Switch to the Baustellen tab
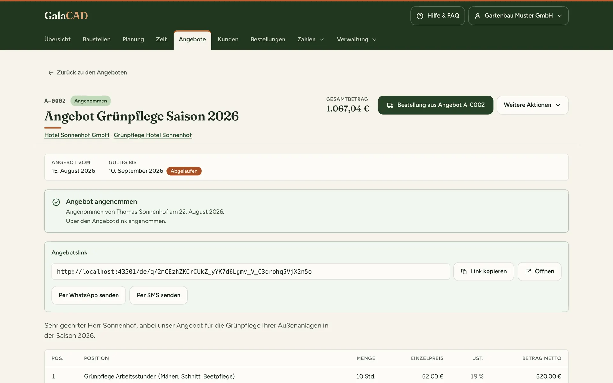Screen dimensions: 613x383 pyautogui.click(x=96, y=39)
